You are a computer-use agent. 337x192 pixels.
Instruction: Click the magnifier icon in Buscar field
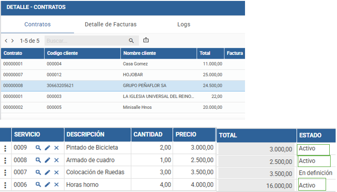pyautogui.click(x=131, y=40)
